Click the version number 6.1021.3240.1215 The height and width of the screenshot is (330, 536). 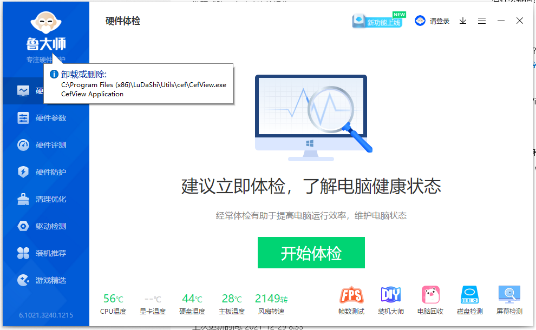coord(46,315)
